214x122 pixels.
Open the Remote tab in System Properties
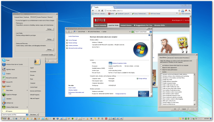[x=50, y=17]
